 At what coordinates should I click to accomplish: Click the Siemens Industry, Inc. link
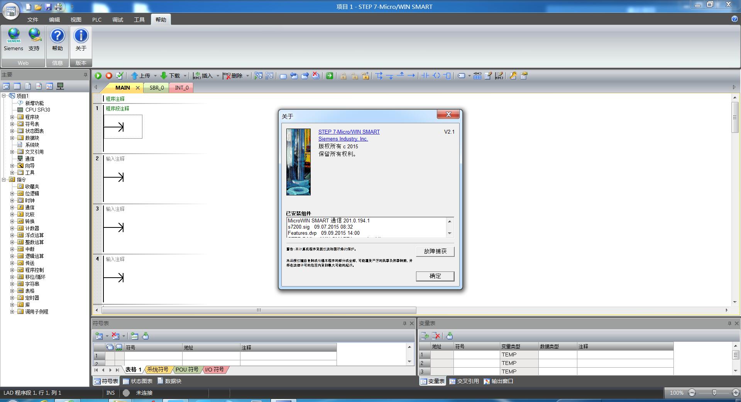pos(343,139)
